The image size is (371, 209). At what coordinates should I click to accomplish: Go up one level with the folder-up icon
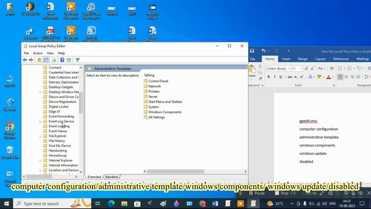coord(39,60)
